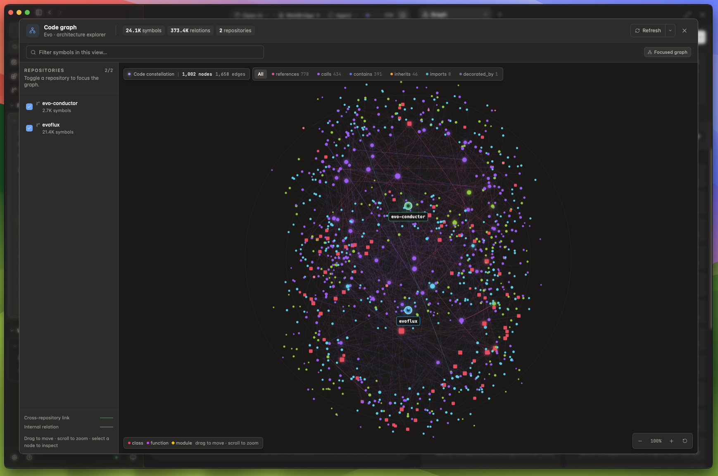Click the evo-conductor node label
718x476 pixels.
(x=408, y=217)
